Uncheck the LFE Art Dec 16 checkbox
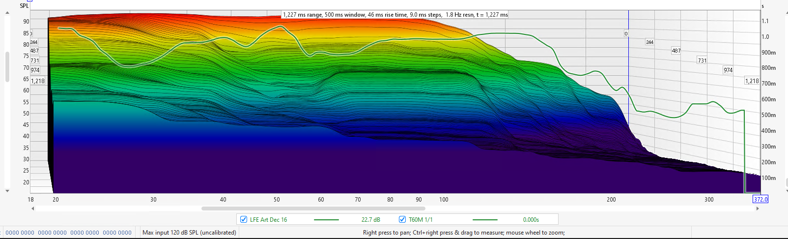 (244, 220)
